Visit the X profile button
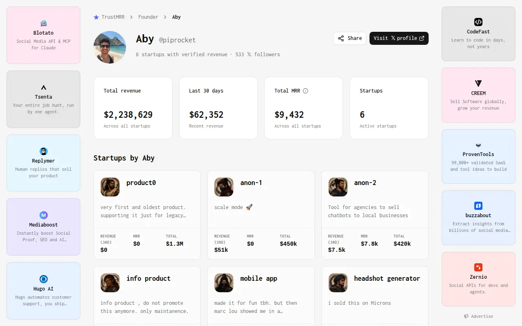Screen dimensions: 522x326 pyautogui.click(x=399, y=38)
